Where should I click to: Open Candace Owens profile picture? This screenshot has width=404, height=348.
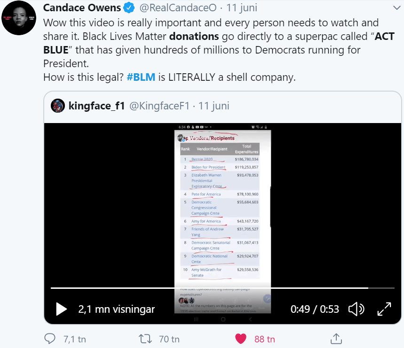pos(19,18)
